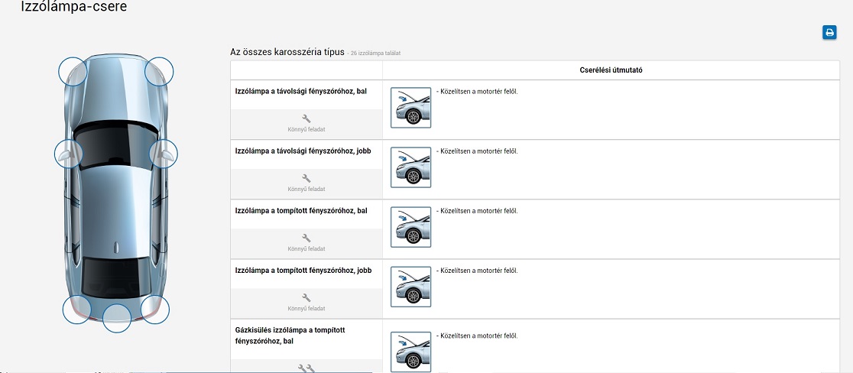Image resolution: width=853 pixels, height=373 pixels.
Task: Select the front-left corner hotspot on the car
Action: (73, 71)
